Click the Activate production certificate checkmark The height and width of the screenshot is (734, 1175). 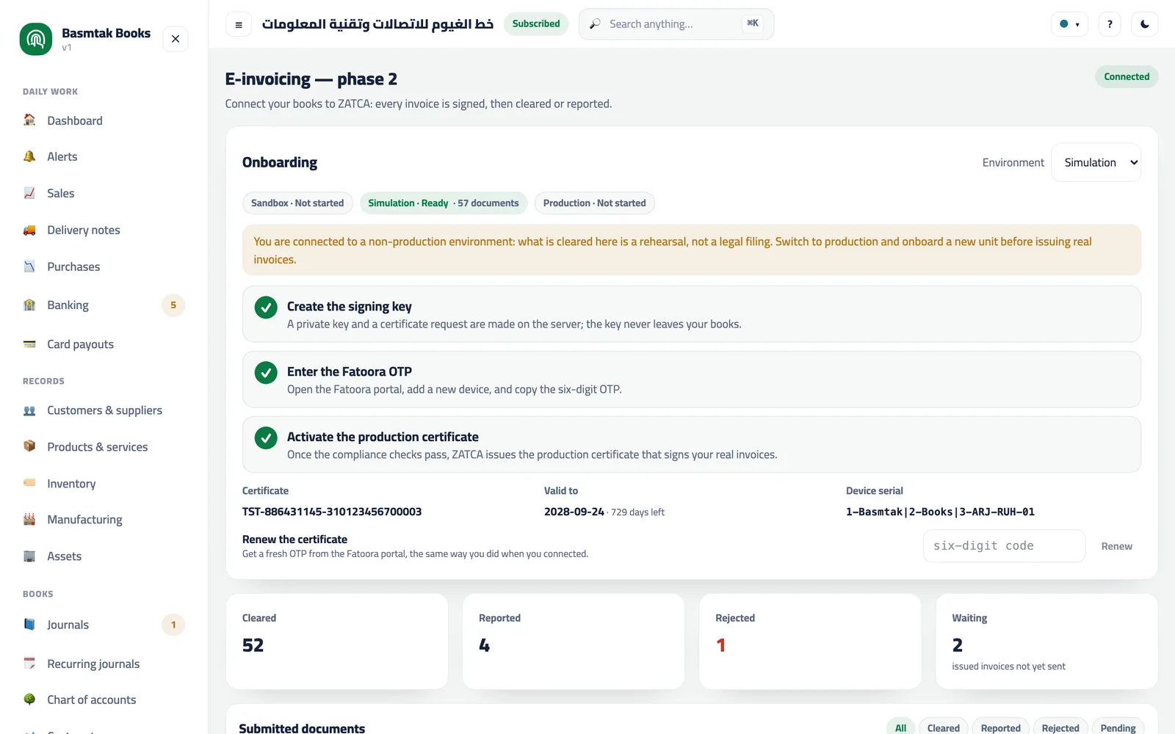(266, 437)
